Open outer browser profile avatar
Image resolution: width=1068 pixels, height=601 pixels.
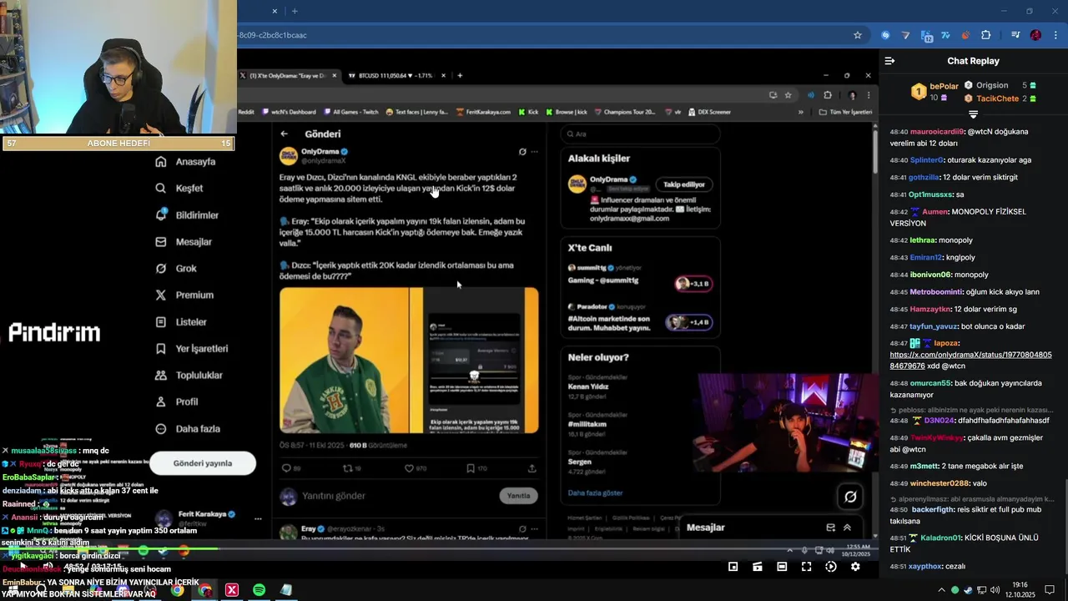point(1035,35)
